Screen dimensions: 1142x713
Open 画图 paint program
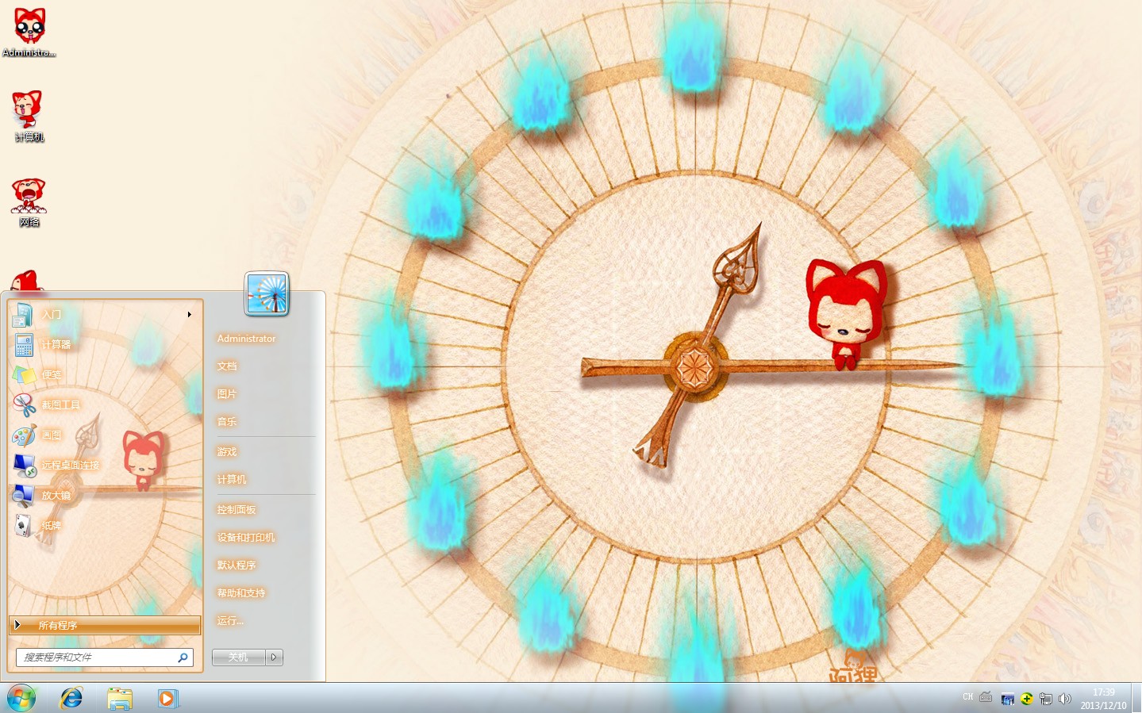pos(103,435)
